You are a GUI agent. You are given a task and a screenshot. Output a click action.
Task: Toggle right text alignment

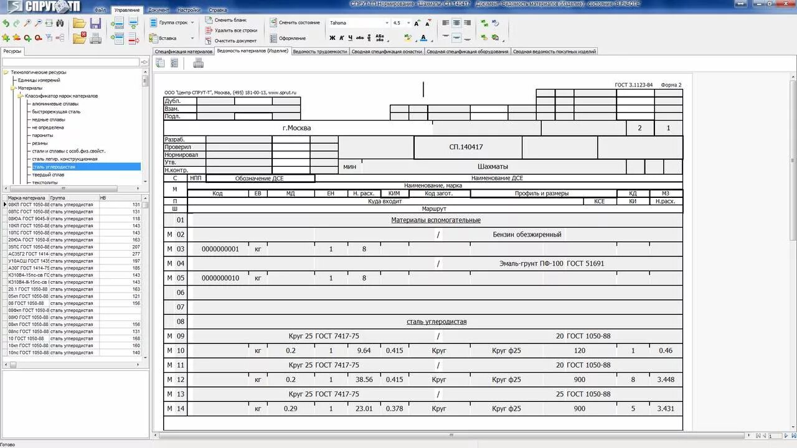click(x=467, y=22)
